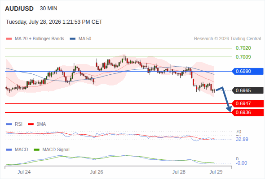Screen dimensions: 265x179
Task: Click the green MACD Signal legend marker
Action: (x=36, y=150)
